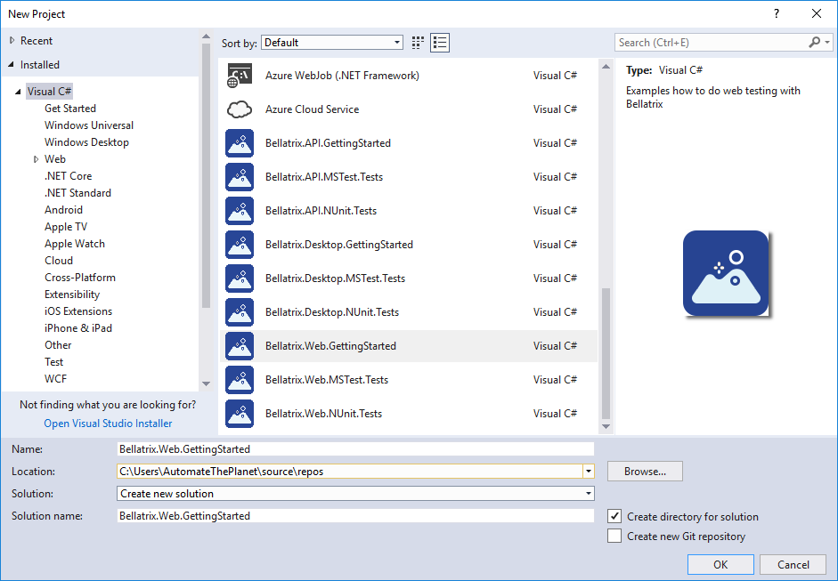Expand the Recent section

[12, 41]
